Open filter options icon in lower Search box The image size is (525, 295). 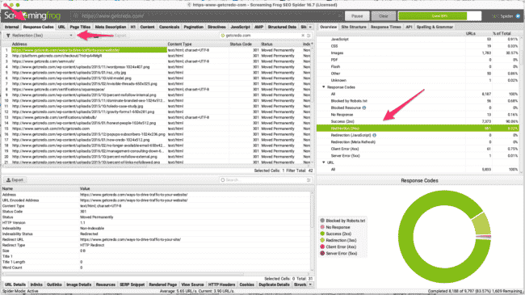tap(309, 180)
